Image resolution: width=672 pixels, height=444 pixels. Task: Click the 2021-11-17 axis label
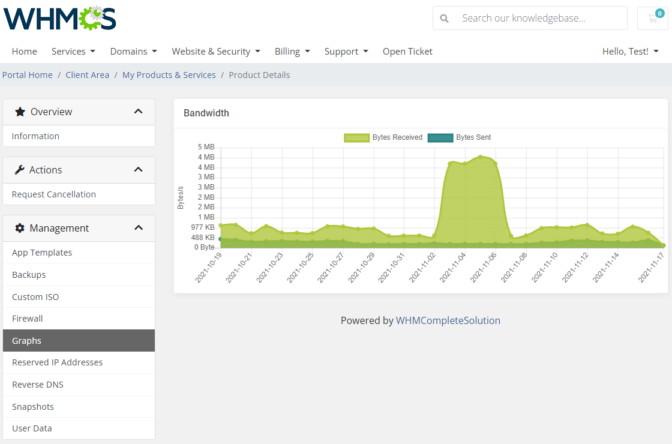coord(652,268)
